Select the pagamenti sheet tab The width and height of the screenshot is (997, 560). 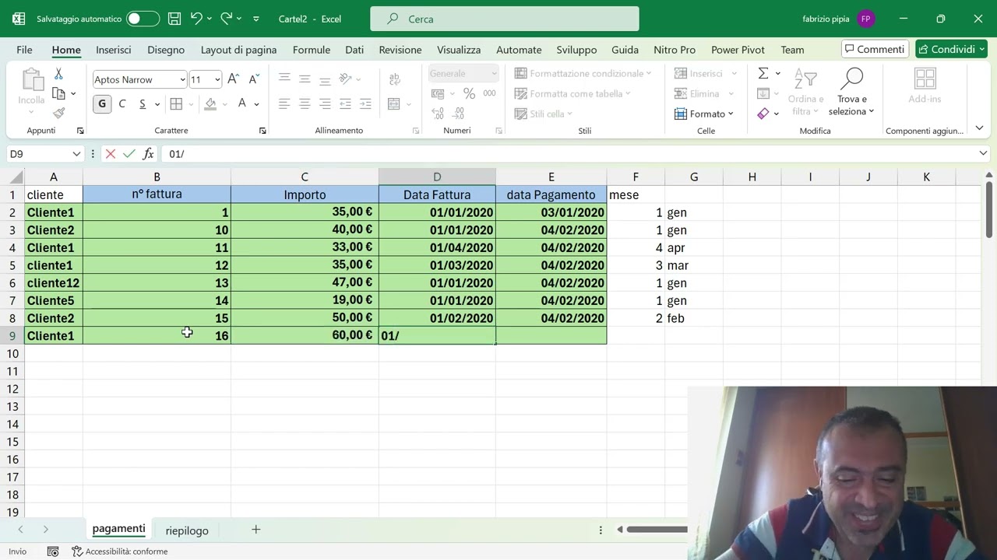pyautogui.click(x=118, y=529)
